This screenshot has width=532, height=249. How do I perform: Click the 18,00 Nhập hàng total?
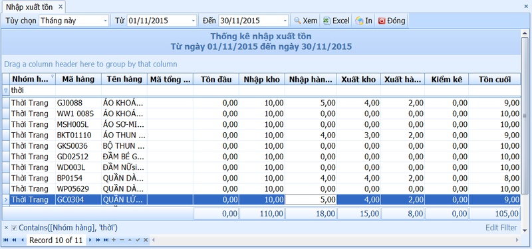click(311, 214)
